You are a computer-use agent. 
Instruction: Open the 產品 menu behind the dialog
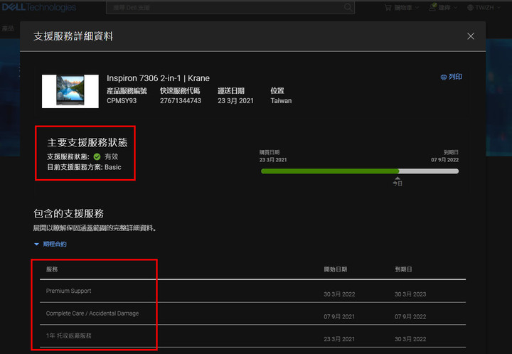click(x=8, y=28)
